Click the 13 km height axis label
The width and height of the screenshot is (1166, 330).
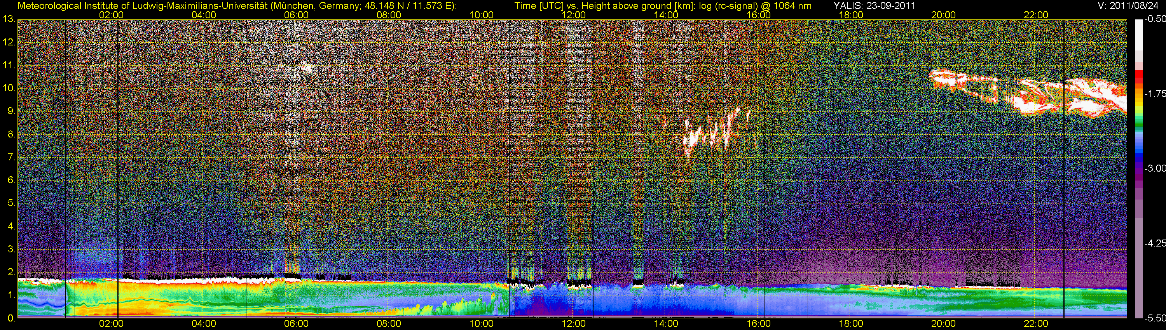(9, 19)
